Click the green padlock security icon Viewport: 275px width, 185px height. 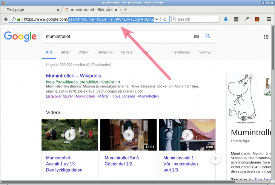point(18,19)
